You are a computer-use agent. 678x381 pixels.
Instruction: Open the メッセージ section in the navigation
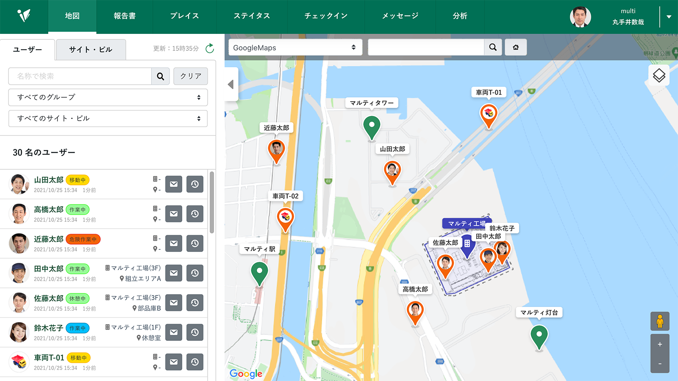pyautogui.click(x=400, y=17)
